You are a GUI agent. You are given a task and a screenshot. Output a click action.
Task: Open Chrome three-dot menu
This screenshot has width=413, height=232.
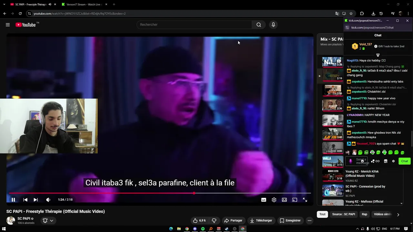(408, 14)
